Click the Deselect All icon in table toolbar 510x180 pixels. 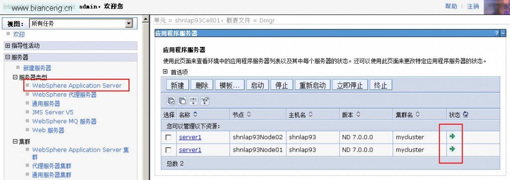[x=182, y=101]
